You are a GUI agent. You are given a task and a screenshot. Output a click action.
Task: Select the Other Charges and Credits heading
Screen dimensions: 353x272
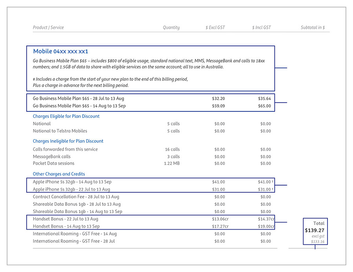click(x=59, y=174)
